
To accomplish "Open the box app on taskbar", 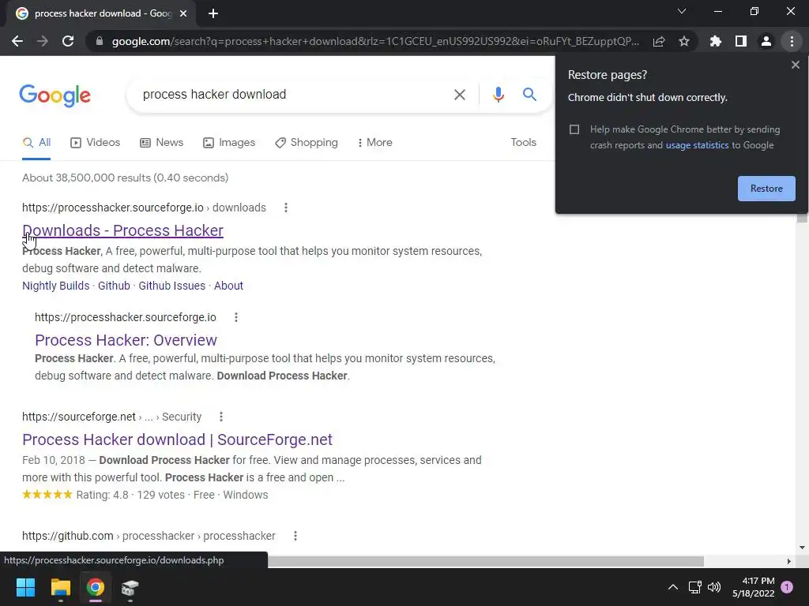I will [130, 587].
